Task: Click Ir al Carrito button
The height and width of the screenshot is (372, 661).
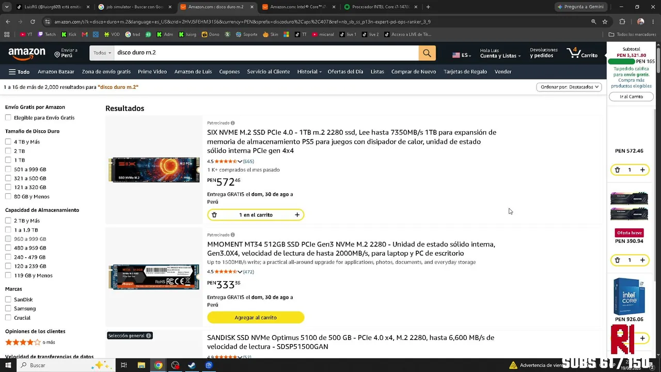Action: coord(631,97)
